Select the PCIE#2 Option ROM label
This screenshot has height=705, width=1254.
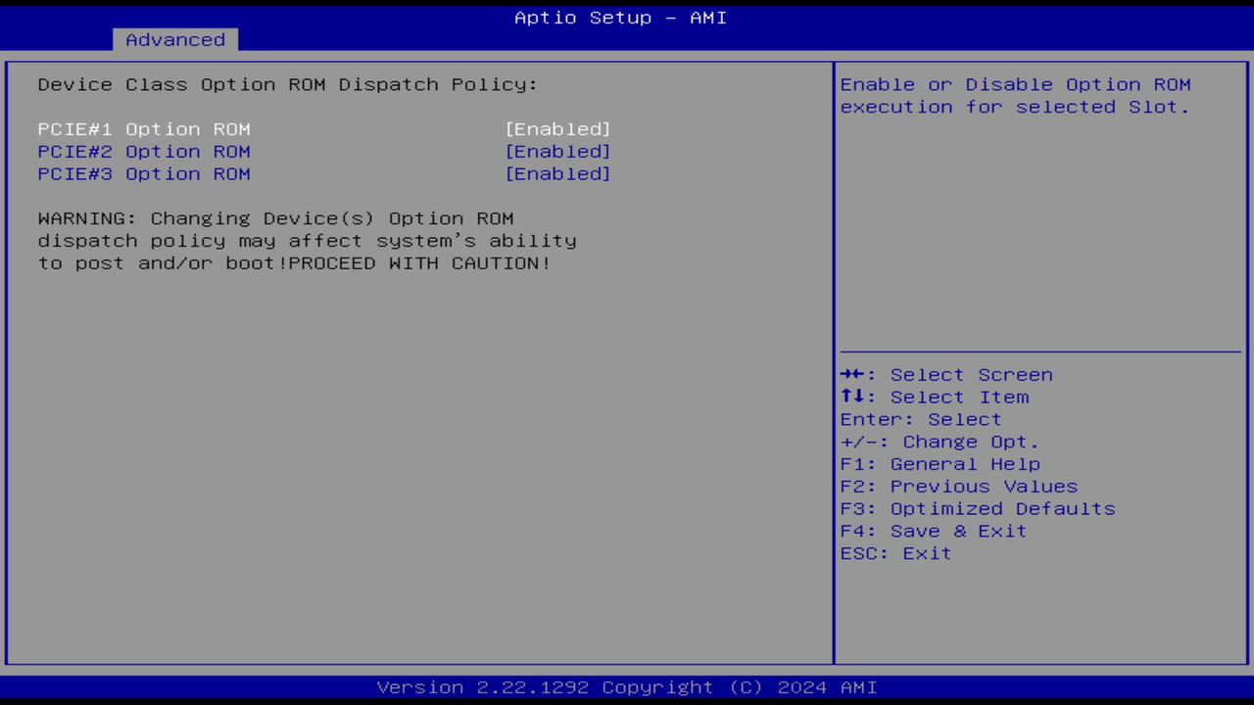coord(144,152)
